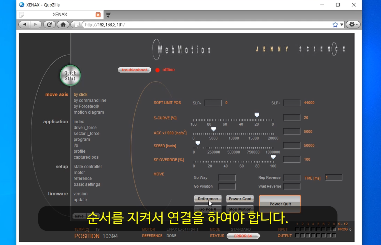The height and width of the screenshot is (245, 381).
Task: Open the setup motor page
Action: click(x=79, y=172)
